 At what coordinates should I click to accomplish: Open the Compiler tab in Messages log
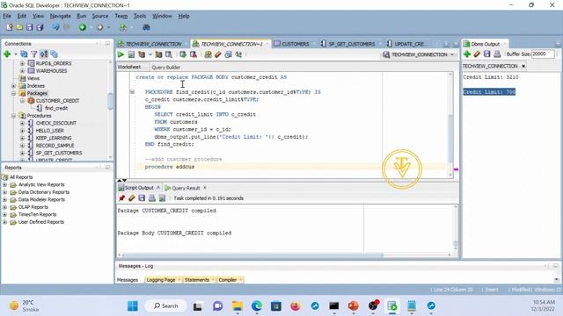coord(228,280)
